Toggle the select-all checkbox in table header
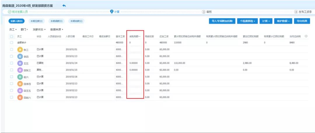315x133 pixels. pyautogui.click(x=12, y=36)
